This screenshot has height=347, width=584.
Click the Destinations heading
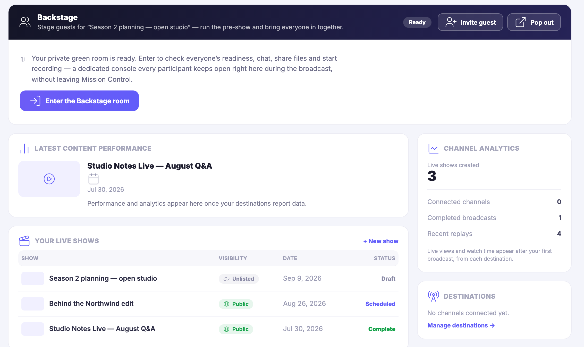(469, 296)
